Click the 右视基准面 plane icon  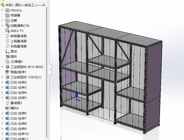pos(7,46)
